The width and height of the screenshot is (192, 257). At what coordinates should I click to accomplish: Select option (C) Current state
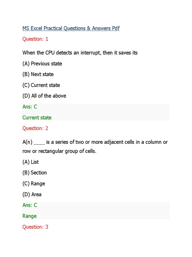coord(41,85)
